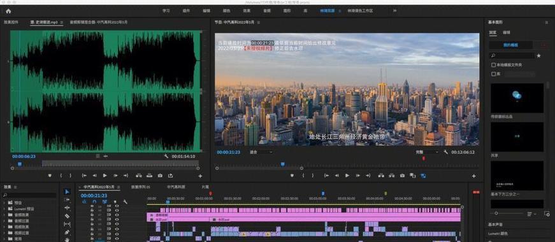Open program monitor button editor plus
The height and width of the screenshot is (242, 555).
click(x=474, y=176)
